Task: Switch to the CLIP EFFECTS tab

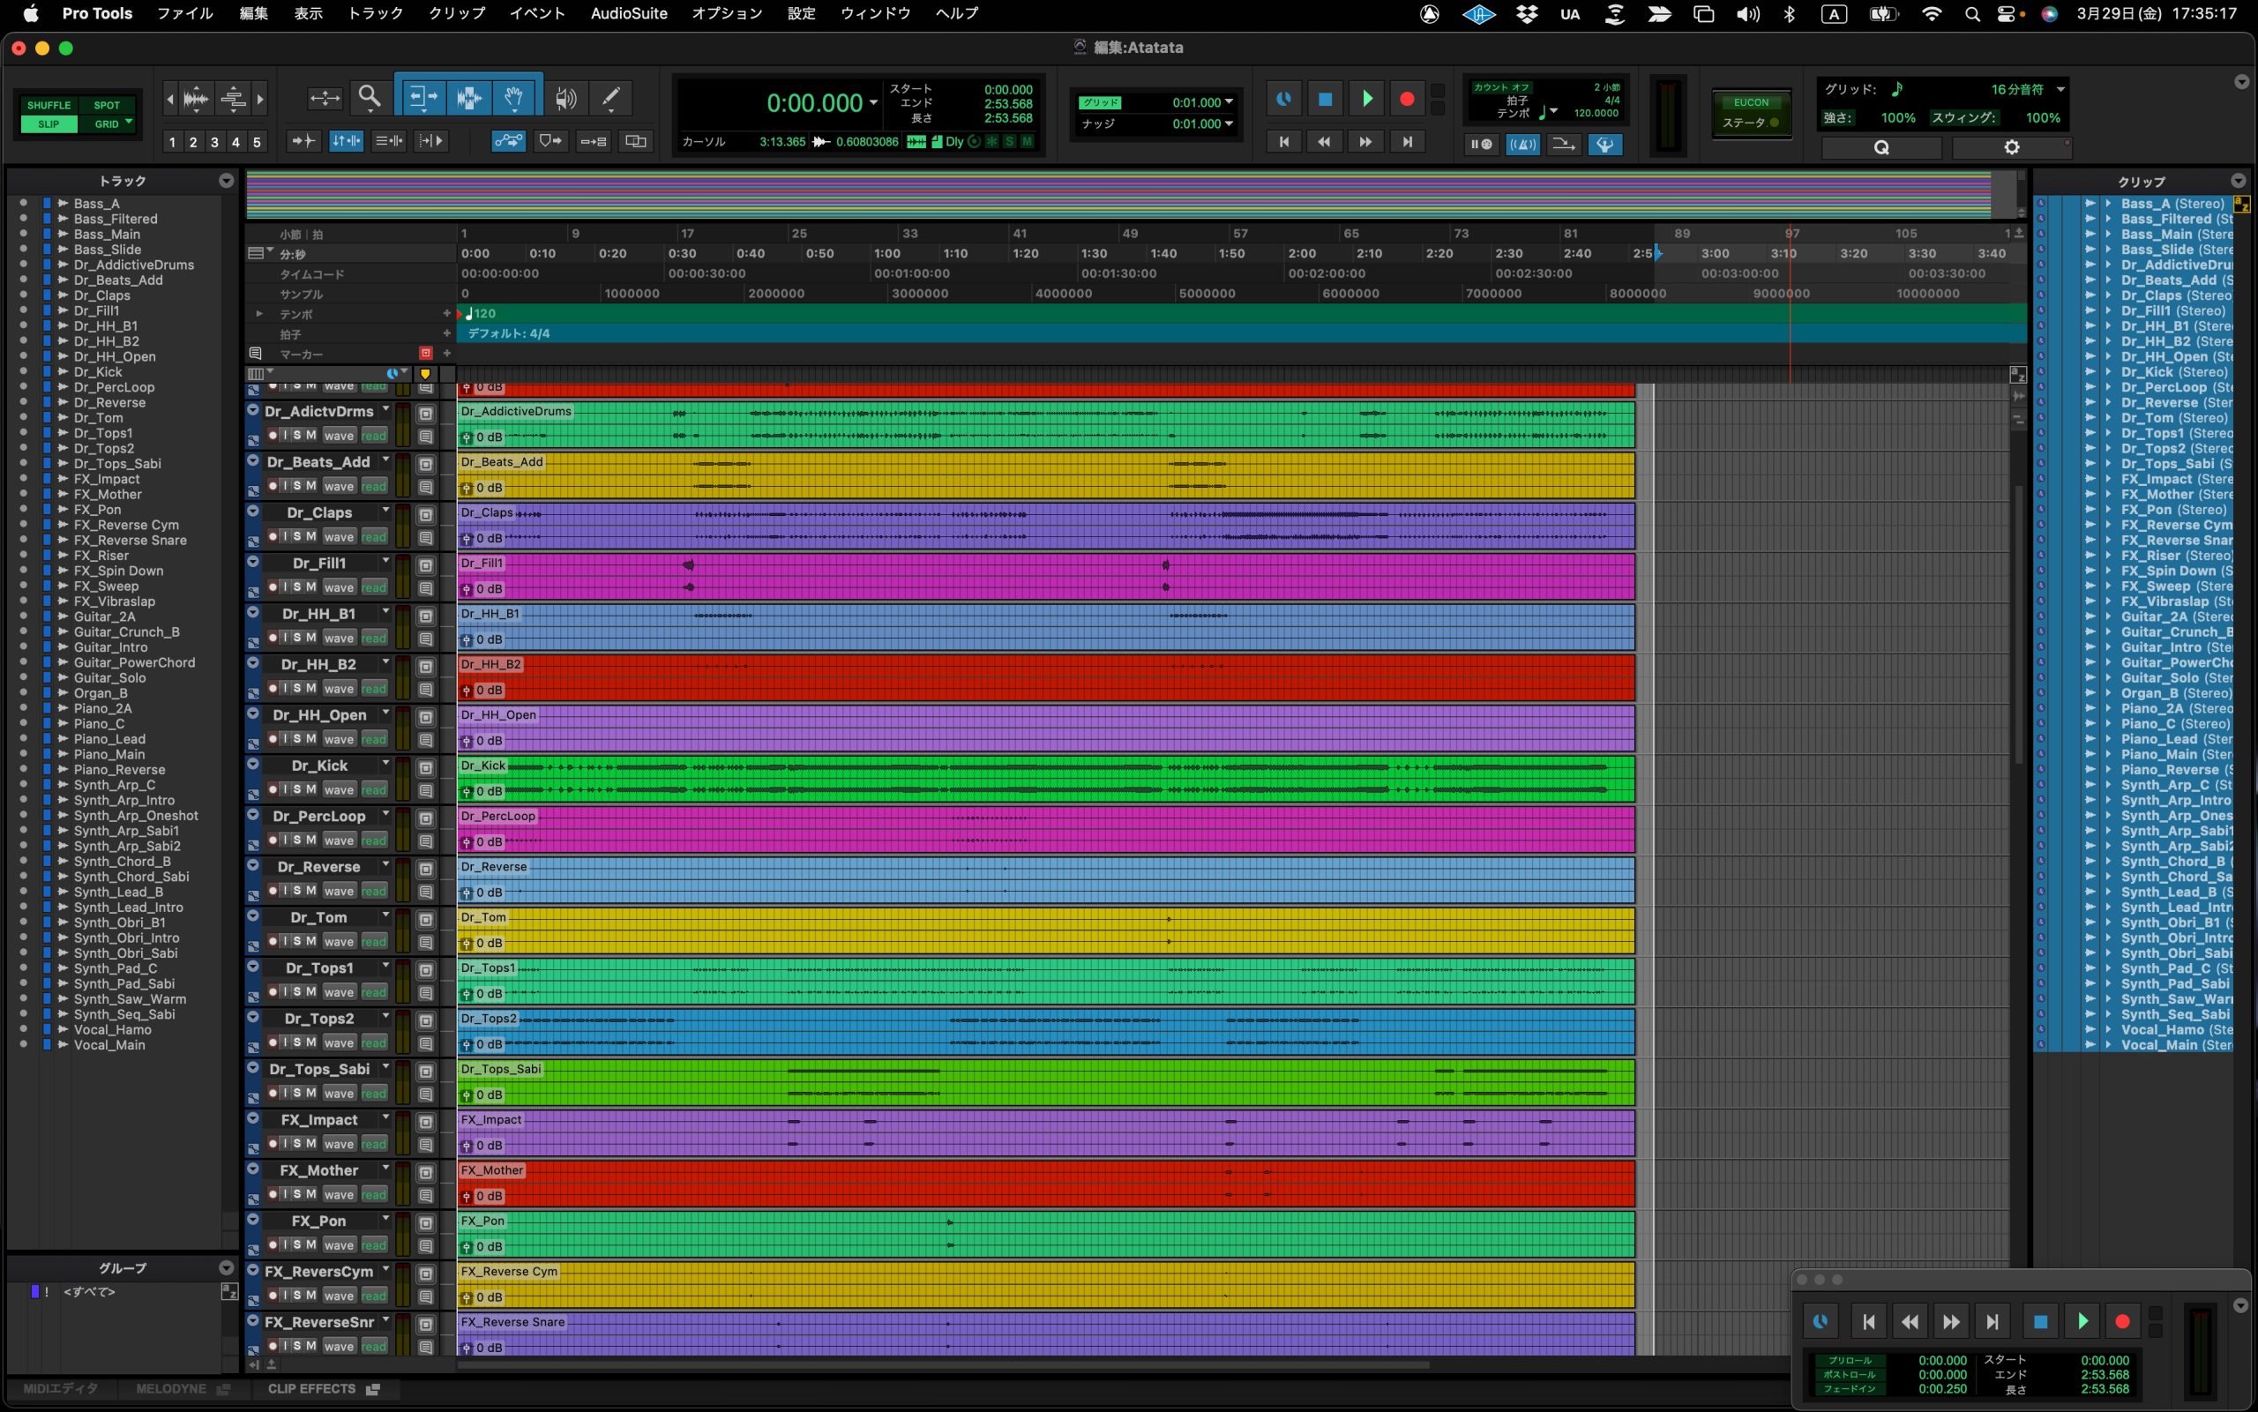Action: coord(322,1389)
